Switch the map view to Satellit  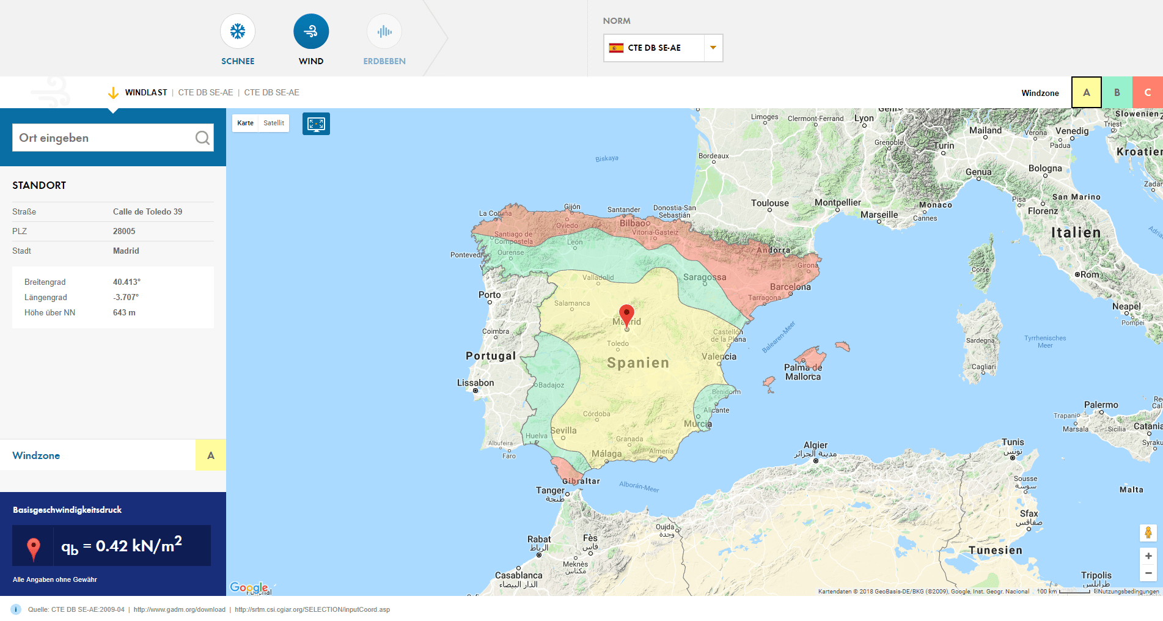coord(273,123)
